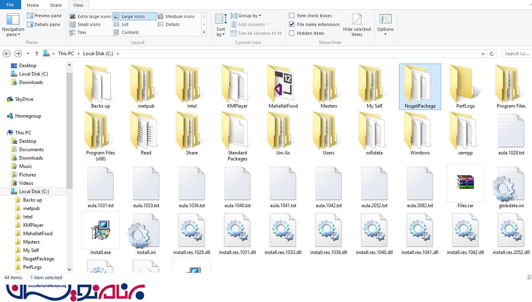Switch to the Share ribbon tab
This screenshot has width=532, height=302.
pos(56,5)
